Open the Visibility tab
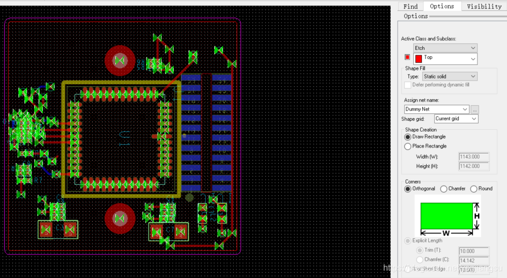This screenshot has height=278, width=507. pos(483,6)
